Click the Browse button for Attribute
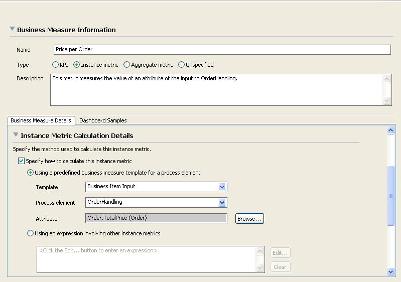Viewport: 401px width, 282px height. coord(249,219)
